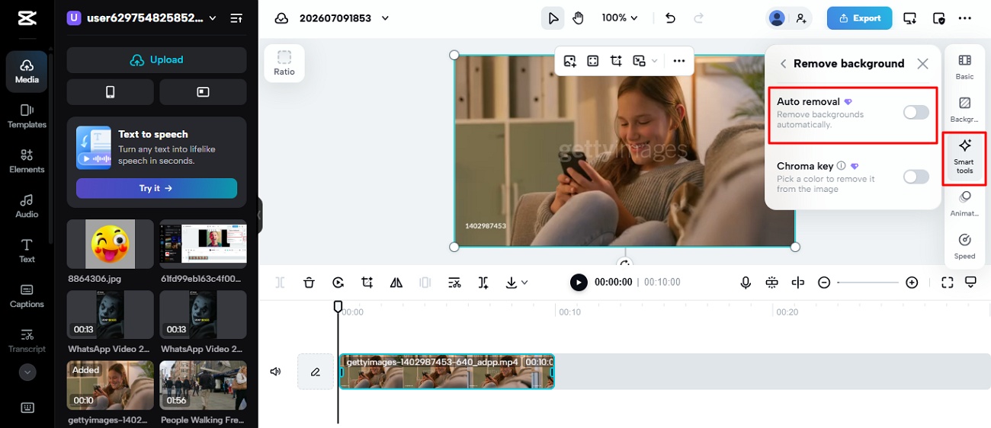The width and height of the screenshot is (991, 428).
Task: Open the download dropdown in timeline toolbar
Action: pos(517,283)
